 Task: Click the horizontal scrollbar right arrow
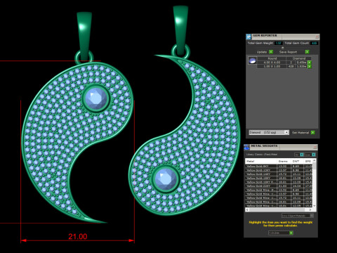point(310,209)
